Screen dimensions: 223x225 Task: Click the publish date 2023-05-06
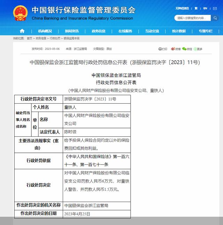(52, 49)
